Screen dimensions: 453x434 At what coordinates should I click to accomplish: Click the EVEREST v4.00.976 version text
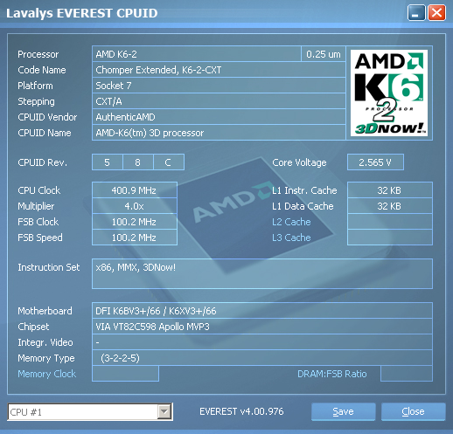tap(241, 411)
